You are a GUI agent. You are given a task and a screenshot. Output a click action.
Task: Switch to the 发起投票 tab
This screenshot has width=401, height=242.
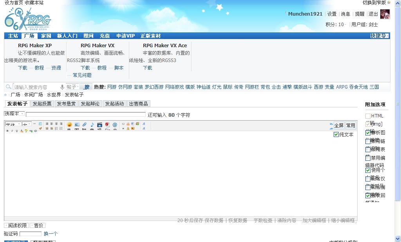[x=42, y=104]
